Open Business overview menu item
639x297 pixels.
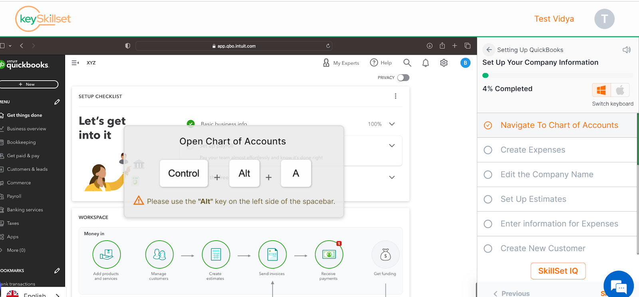[26, 129]
